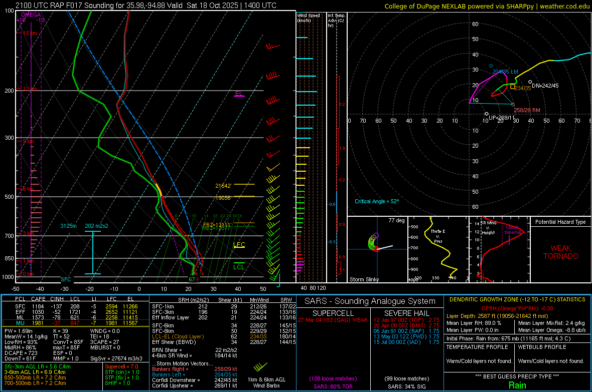Click the 'DENDRITIC GROWTH ZONE' statistics header
This screenshot has width=592, height=392.
click(517, 300)
